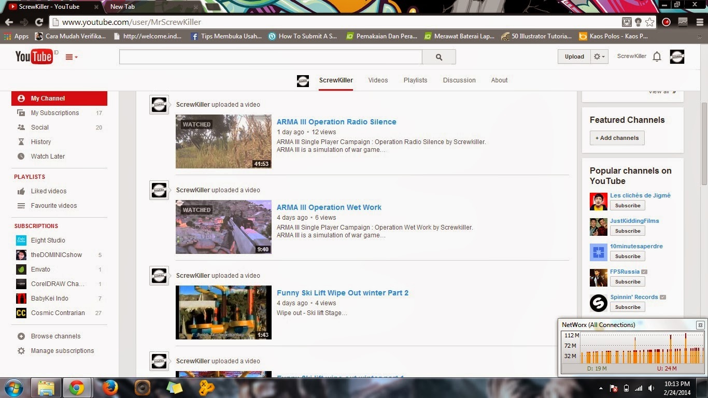Close the NetWorx graph window
Image resolution: width=708 pixels, height=398 pixels.
pyautogui.click(x=700, y=325)
